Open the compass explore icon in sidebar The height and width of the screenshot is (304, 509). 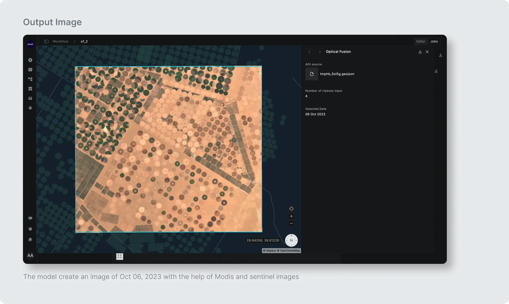point(30,60)
